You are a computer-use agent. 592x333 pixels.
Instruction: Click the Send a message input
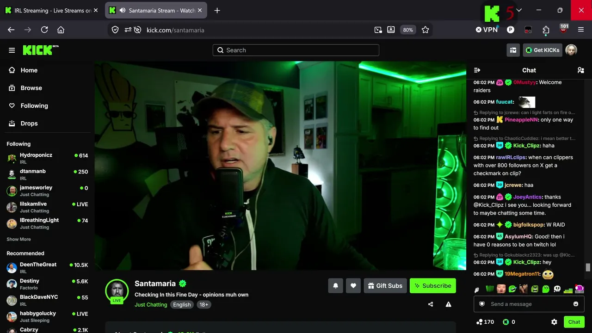[x=528, y=304]
